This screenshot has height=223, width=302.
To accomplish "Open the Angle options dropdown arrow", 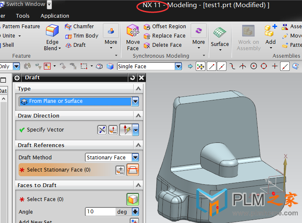I will (x=135, y=212).
